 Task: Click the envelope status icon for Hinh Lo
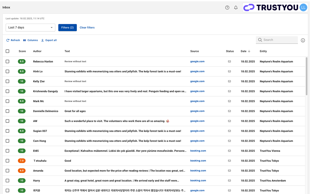(229, 71)
